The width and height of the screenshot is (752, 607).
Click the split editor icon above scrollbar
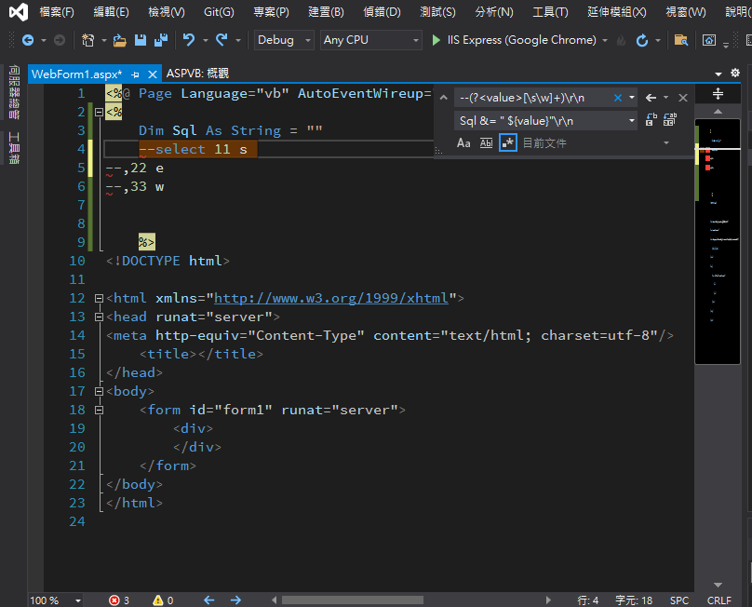click(718, 94)
